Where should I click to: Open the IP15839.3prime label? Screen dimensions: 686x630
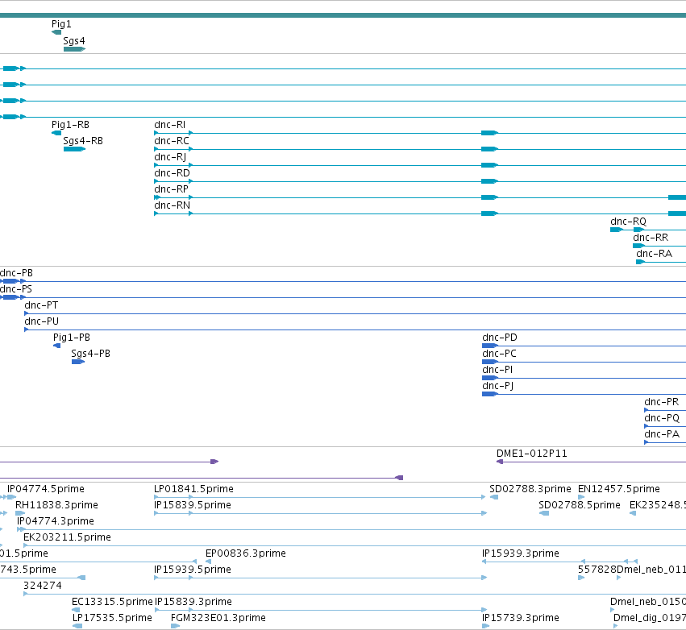tap(193, 602)
